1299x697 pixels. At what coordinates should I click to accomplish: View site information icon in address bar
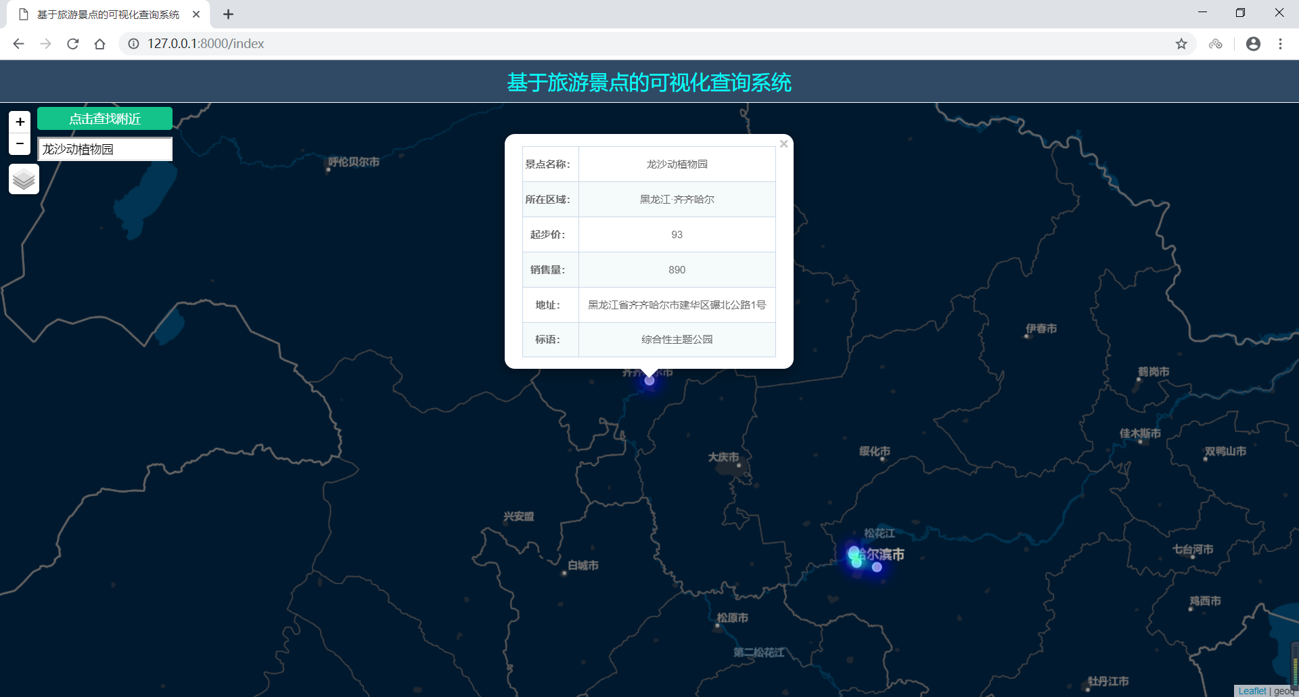pos(134,43)
